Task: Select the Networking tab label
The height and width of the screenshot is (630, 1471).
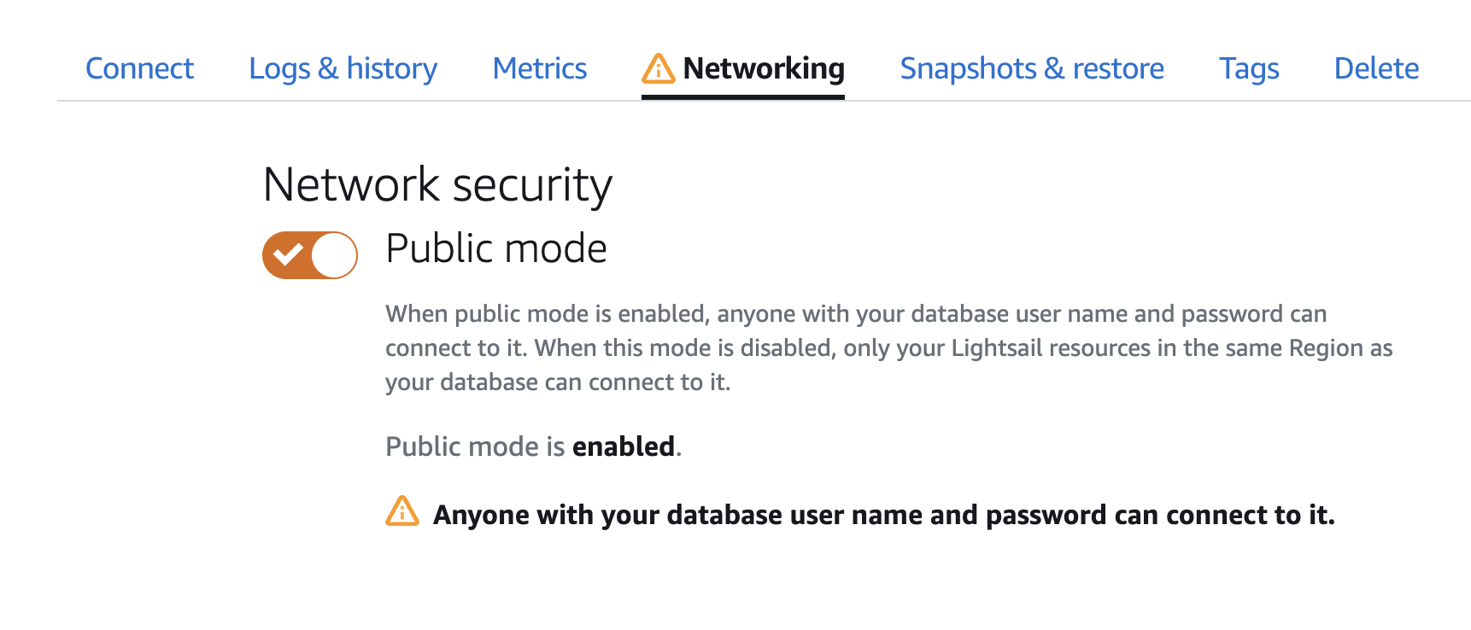Action: [763, 68]
